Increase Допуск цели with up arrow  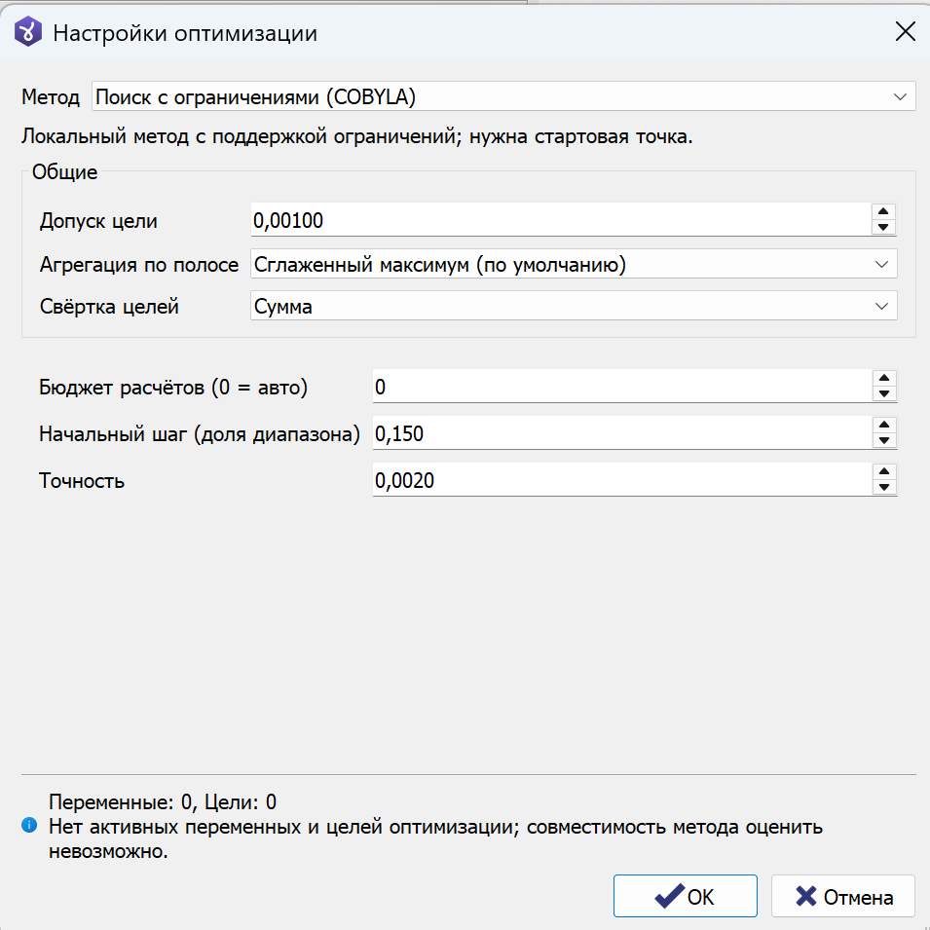click(x=883, y=211)
